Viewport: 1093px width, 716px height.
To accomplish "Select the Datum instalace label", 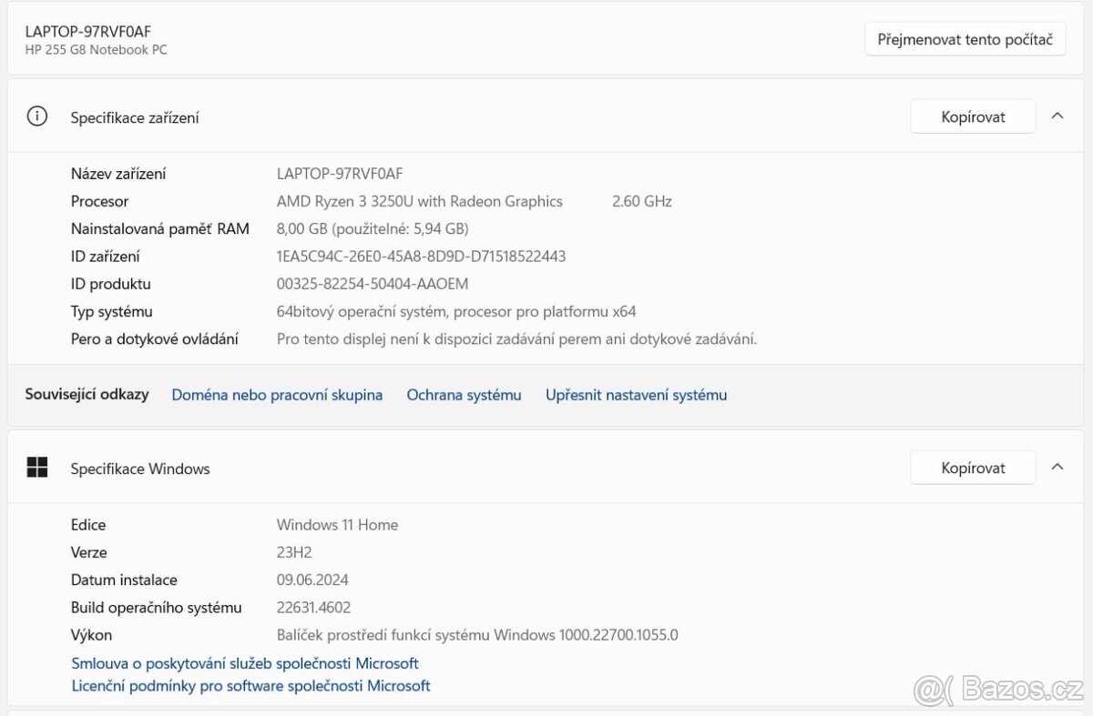I will (x=124, y=580).
